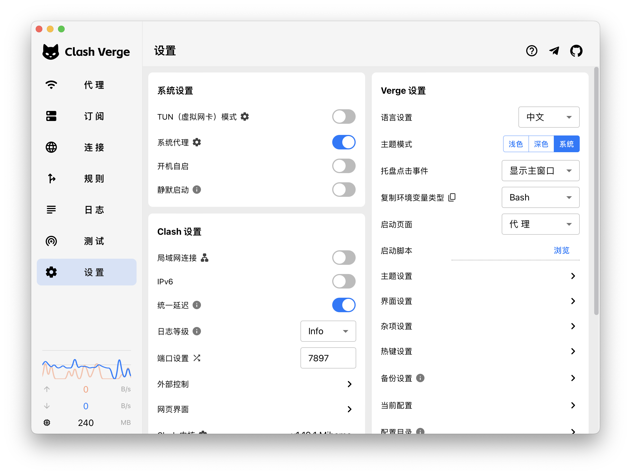Open 杂项设置 row
The image size is (631, 475).
point(480,326)
